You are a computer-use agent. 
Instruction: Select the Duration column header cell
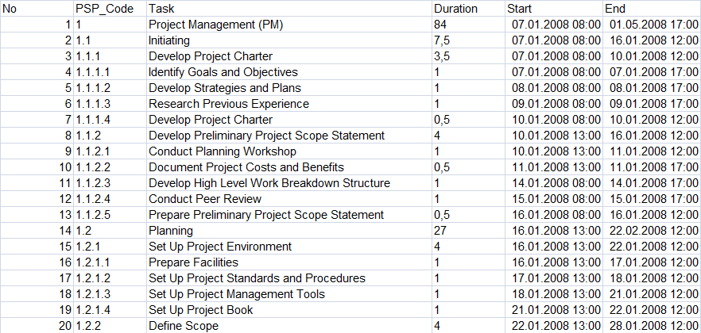[469, 9]
